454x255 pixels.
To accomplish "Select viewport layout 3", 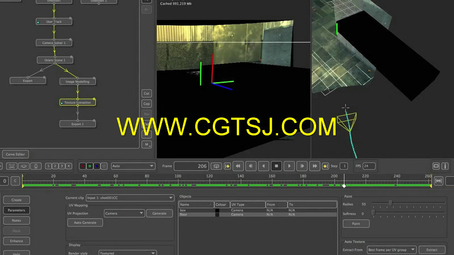I will (x=62, y=166).
